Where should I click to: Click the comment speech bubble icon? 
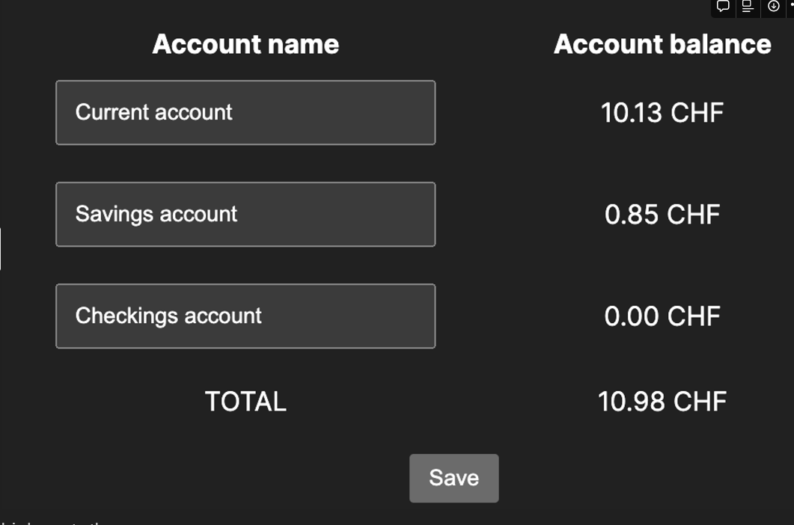pos(723,6)
